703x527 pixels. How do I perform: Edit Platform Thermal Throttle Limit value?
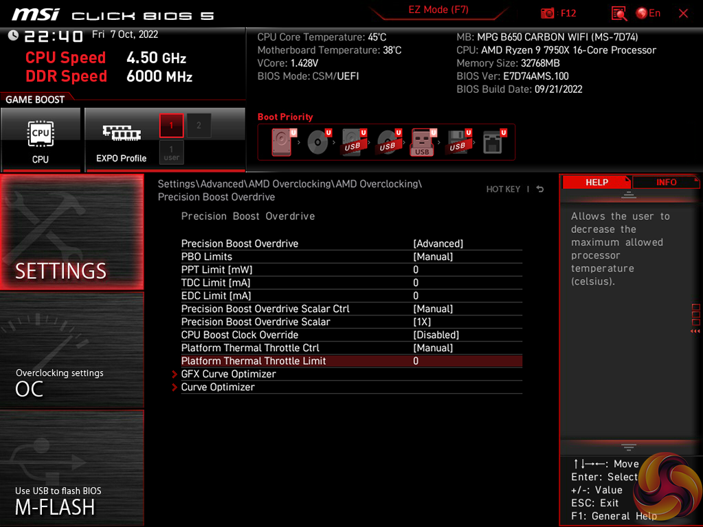pos(352,361)
